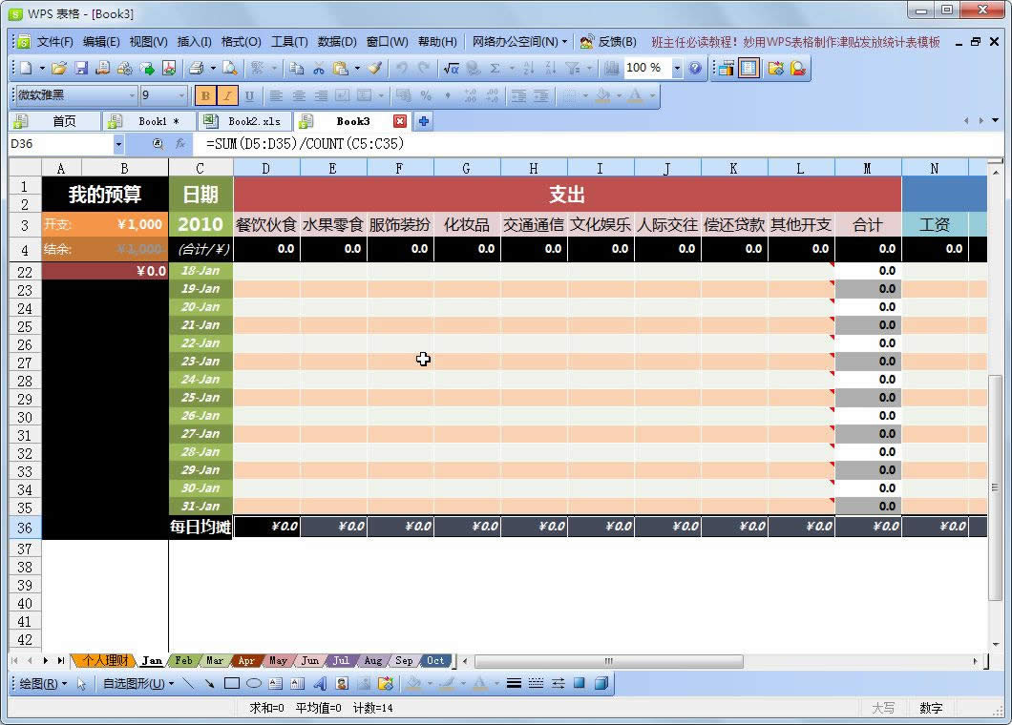
Task: Draw an ellipse shape
Action: (x=254, y=683)
